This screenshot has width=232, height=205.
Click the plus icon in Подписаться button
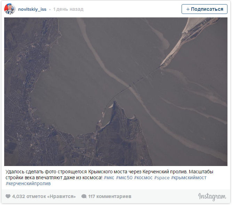(x=188, y=9)
